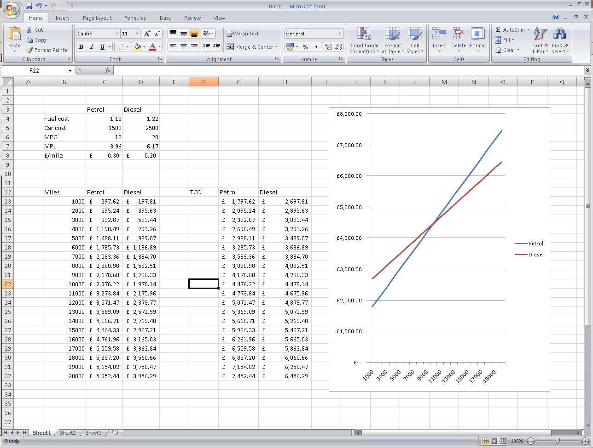The image size is (593, 448).
Task: Expand the Calibri font name dropdown
Action: pyautogui.click(x=117, y=34)
